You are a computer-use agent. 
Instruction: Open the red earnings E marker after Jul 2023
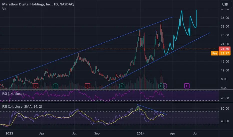[x=87, y=86]
